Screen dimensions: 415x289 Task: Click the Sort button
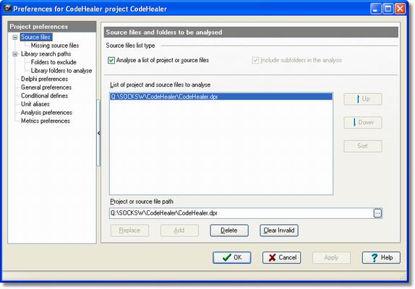pos(363,146)
